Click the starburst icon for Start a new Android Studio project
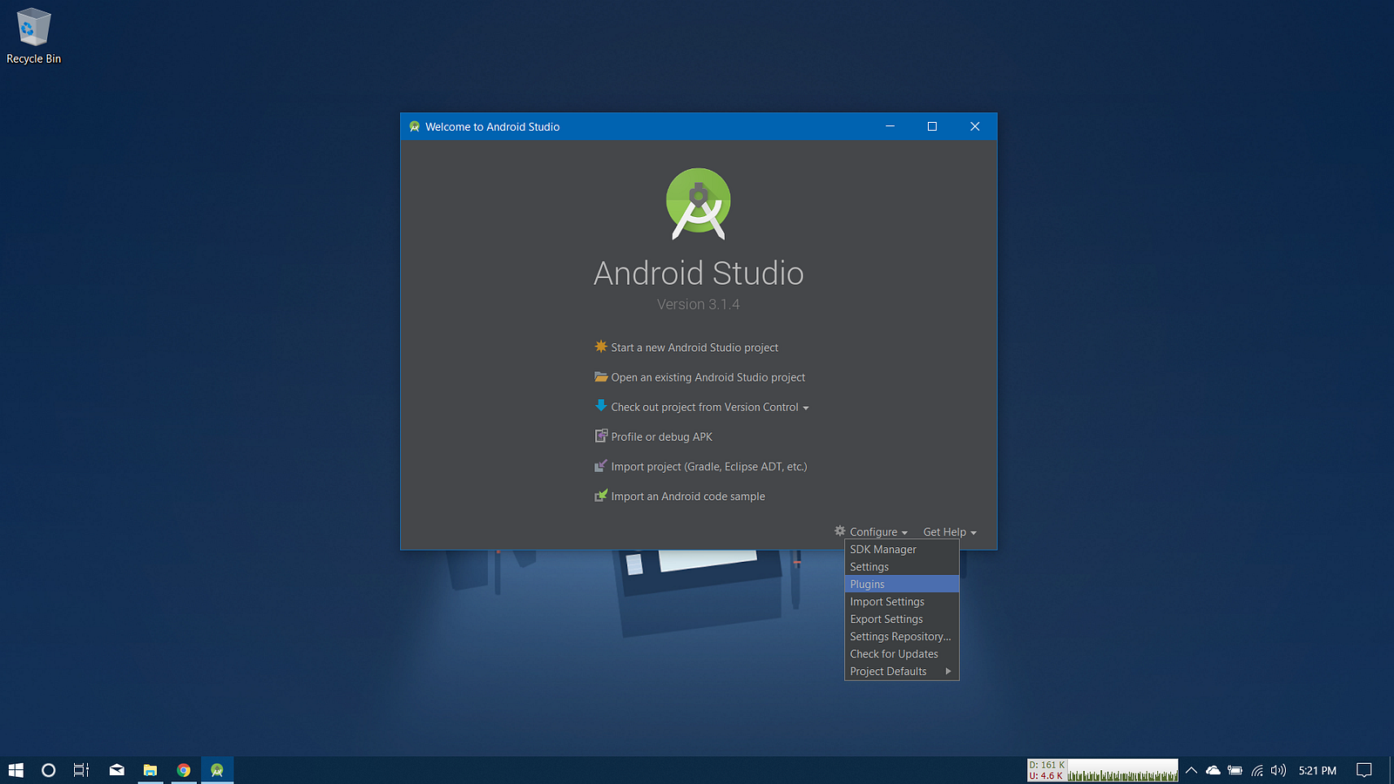 (x=600, y=347)
